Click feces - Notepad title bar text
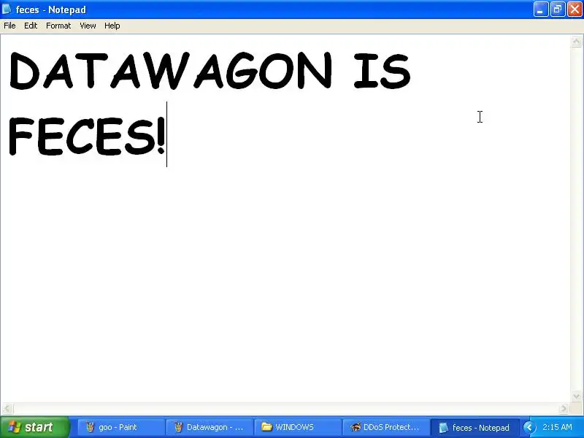The width and height of the screenshot is (584, 438). [50, 9]
